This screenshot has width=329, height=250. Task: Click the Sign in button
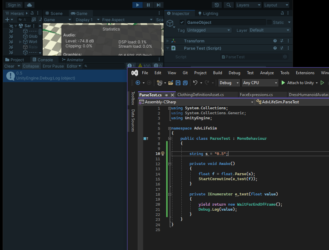pyautogui.click(x=13, y=5)
